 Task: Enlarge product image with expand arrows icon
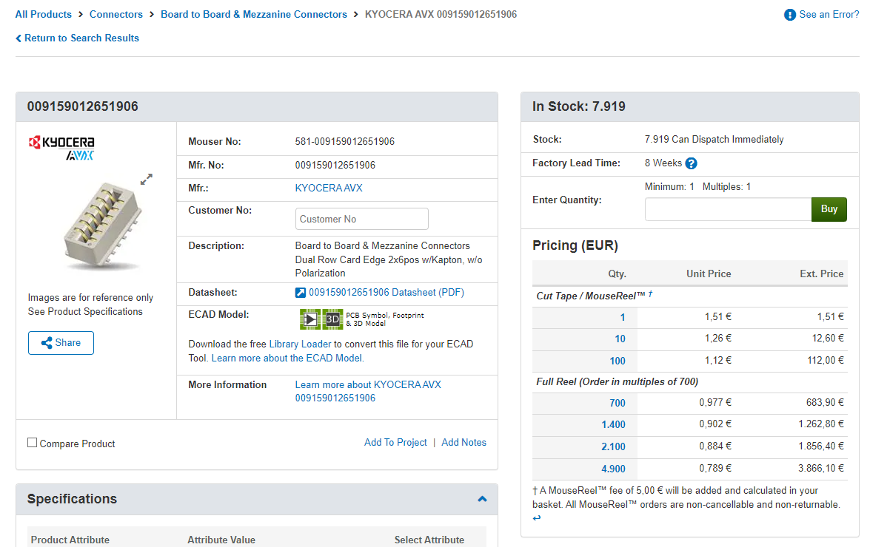point(147,180)
